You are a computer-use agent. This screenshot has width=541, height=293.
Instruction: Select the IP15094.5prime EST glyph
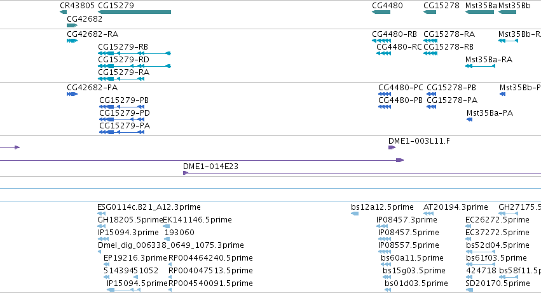123,290
